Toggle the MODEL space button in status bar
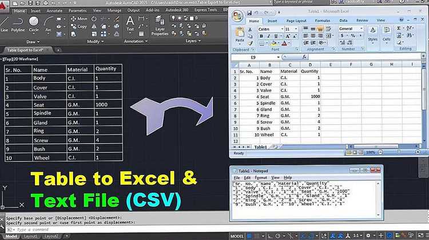Screen dimensions: 429x240 237,236
